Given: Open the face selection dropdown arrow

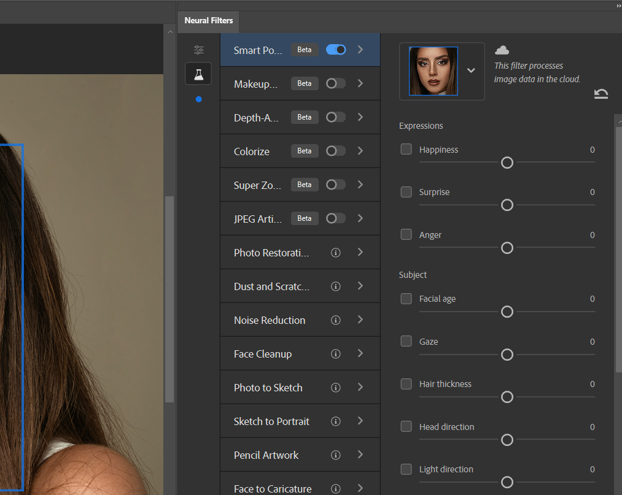Looking at the screenshot, I should [x=471, y=71].
